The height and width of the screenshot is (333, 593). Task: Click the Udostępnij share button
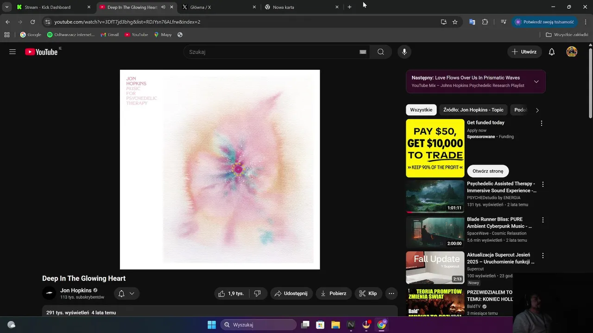coord(291,293)
